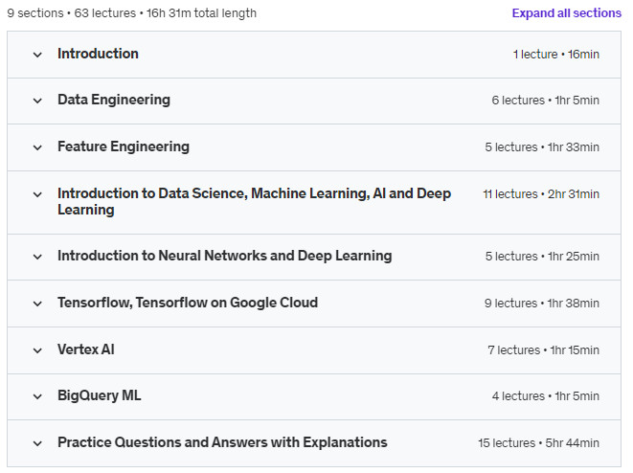The height and width of the screenshot is (473, 633).
Task: Expand the Vertex AI section chevron
Action: (x=37, y=350)
